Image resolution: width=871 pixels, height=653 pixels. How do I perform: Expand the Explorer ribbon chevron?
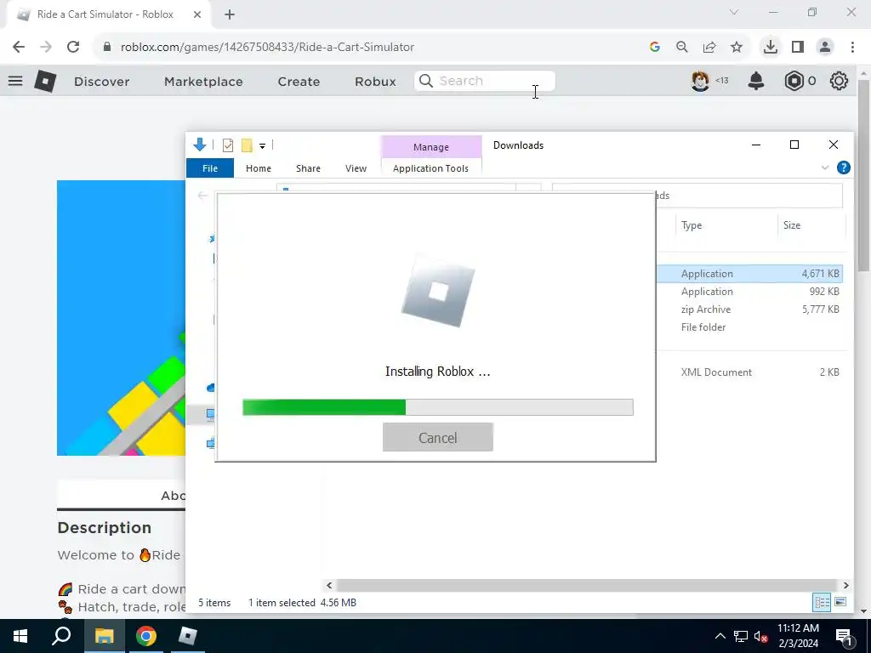(x=825, y=168)
